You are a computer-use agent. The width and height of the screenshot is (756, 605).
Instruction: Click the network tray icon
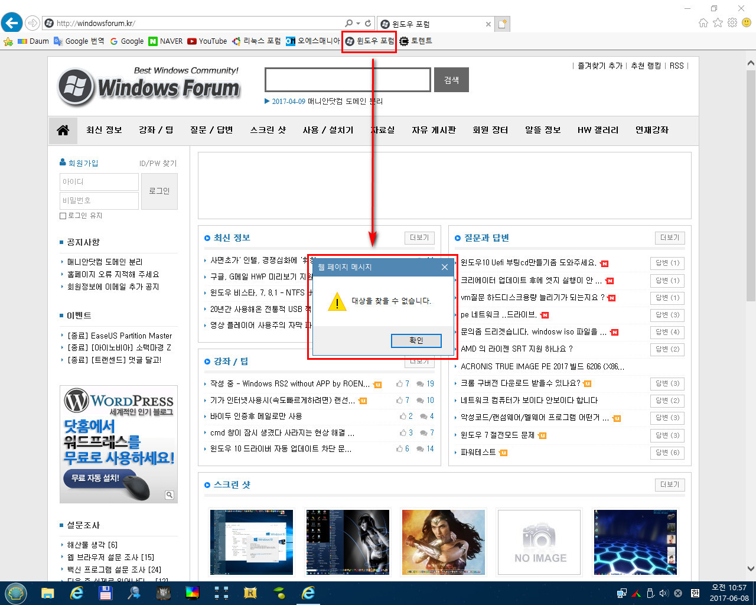(621, 593)
